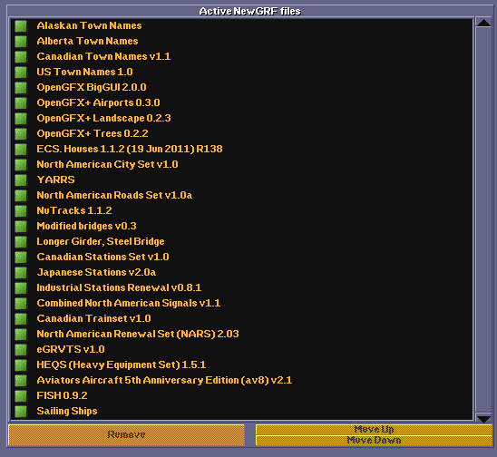Image resolution: width=497 pixels, height=457 pixels.
Task: Click green square beside Canadian Trainset v1.0
Action: [x=21, y=319]
